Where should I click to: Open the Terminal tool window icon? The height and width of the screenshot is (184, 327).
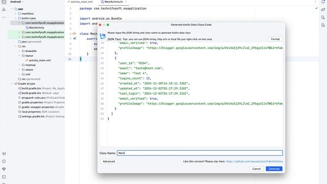click(4, 177)
